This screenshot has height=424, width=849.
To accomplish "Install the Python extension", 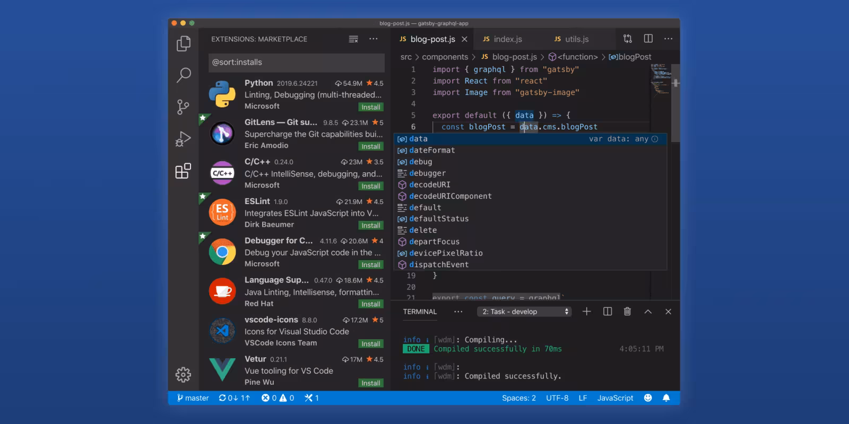I will pyautogui.click(x=370, y=107).
